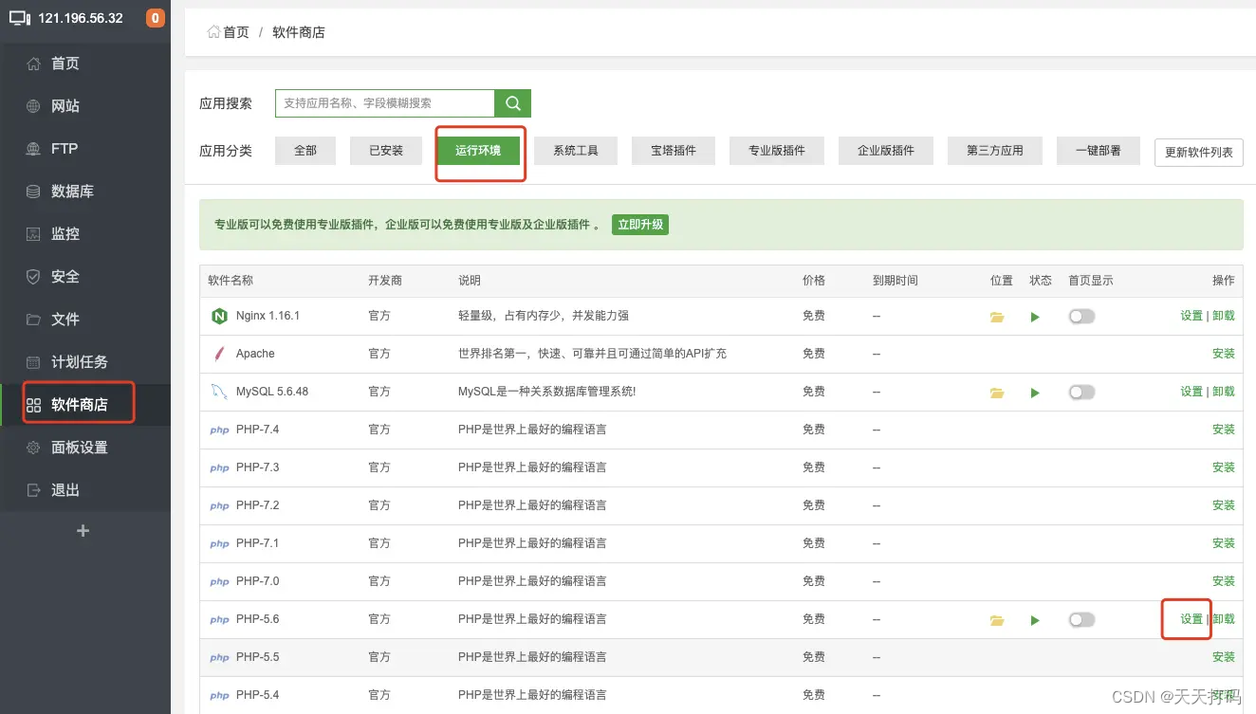Open 面板设置 in the sidebar
The image size is (1256, 714).
pos(85,448)
